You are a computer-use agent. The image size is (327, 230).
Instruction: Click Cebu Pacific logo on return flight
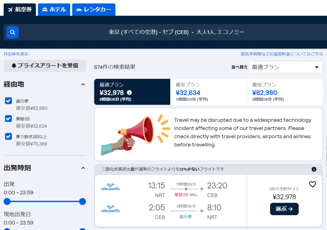pyautogui.click(x=110, y=209)
